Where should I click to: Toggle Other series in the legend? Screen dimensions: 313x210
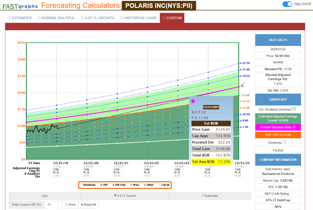[149, 185]
